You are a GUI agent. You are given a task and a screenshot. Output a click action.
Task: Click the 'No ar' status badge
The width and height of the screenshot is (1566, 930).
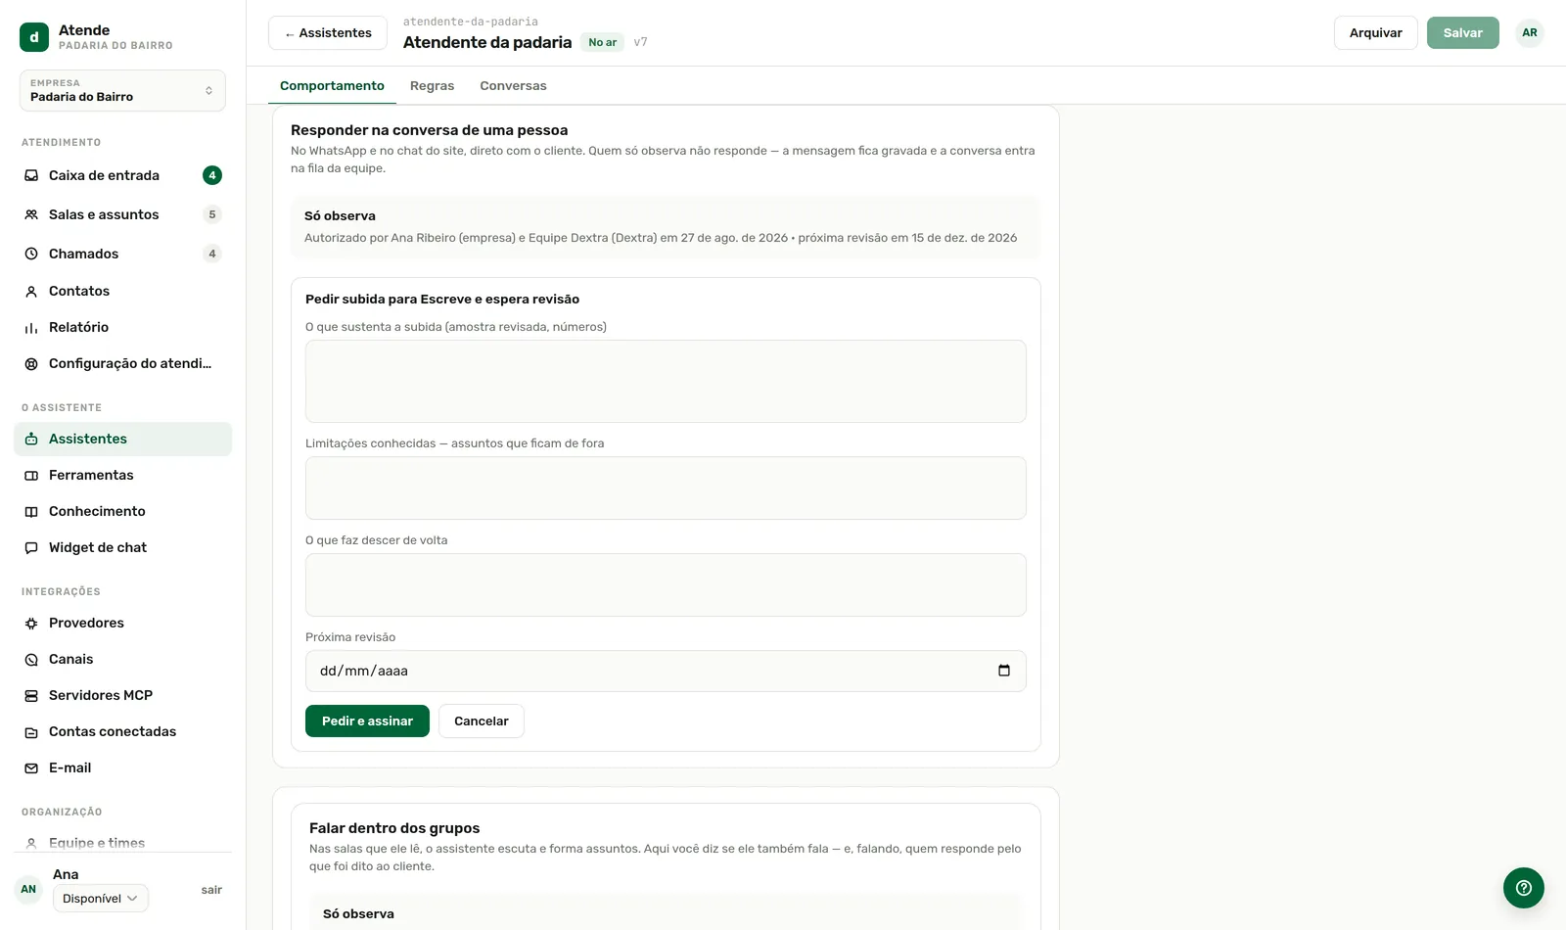coord(603,42)
